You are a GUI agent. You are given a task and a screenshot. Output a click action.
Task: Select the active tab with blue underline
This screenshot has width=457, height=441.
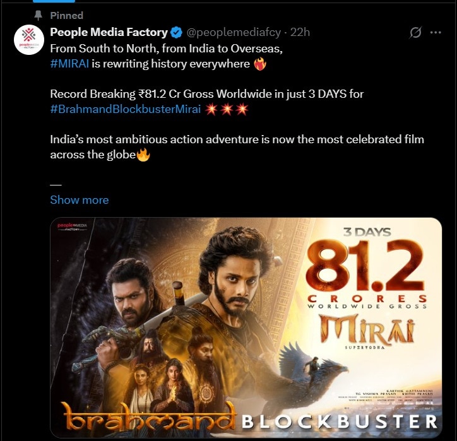[54, 1]
